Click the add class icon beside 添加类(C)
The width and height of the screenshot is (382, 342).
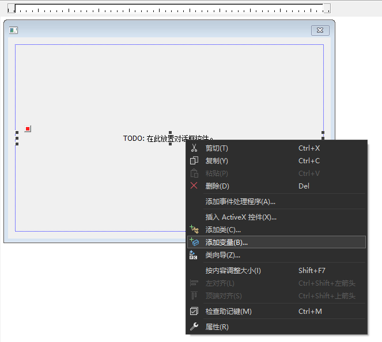(194, 229)
